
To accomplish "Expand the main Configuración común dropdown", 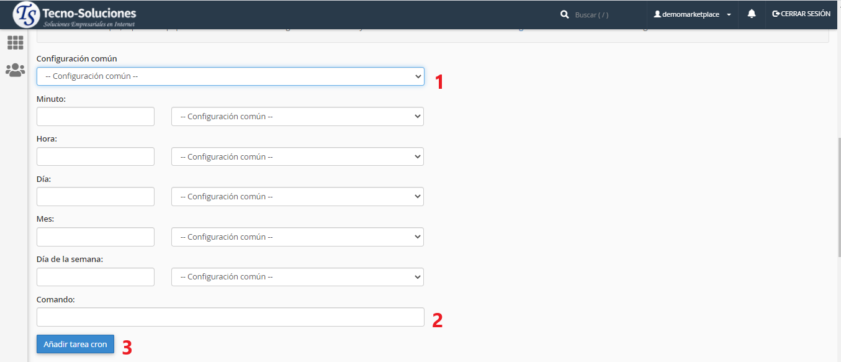I will (230, 76).
